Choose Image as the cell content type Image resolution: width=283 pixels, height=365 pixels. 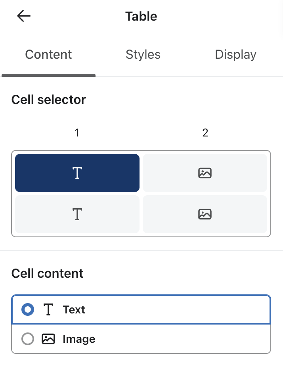pyautogui.click(x=78, y=339)
